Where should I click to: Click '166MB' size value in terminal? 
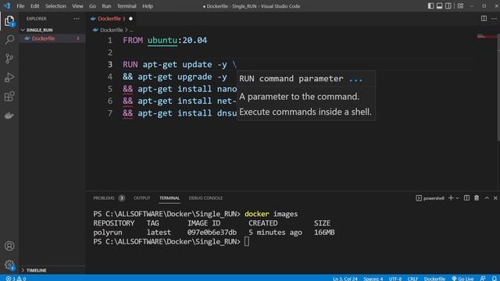coord(324,233)
